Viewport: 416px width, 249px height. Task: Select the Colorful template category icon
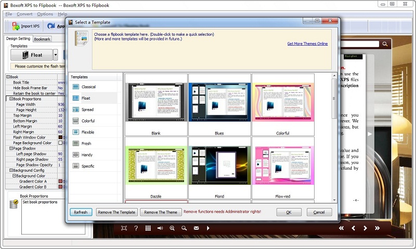tap(75, 121)
